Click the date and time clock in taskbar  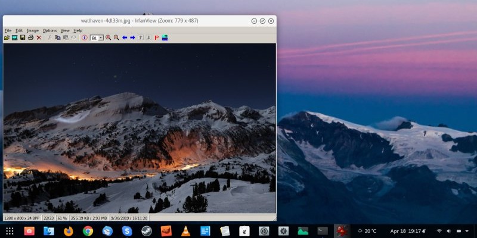pos(405,231)
